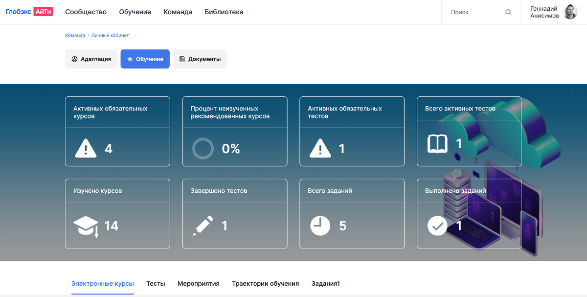Click the Личный кабинет breadcrumb link

click(110, 36)
